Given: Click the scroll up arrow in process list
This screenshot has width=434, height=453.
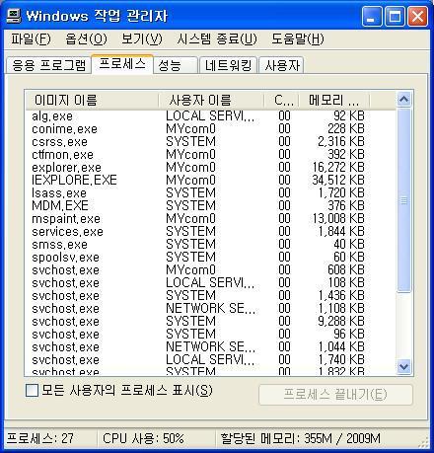Looking at the screenshot, I should coord(404,100).
